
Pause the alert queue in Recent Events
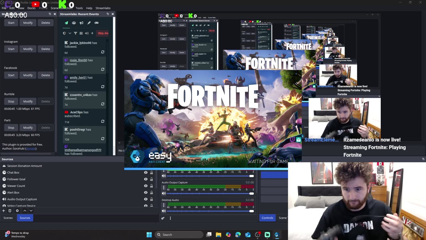[x=81, y=33]
